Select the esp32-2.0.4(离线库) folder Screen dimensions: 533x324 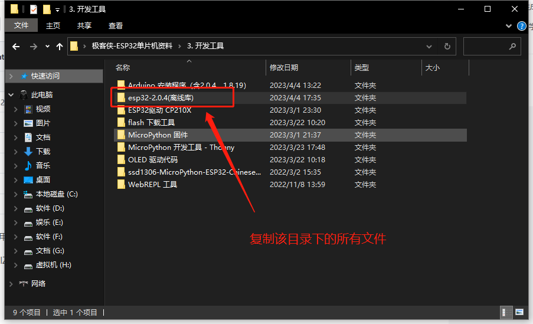click(161, 98)
